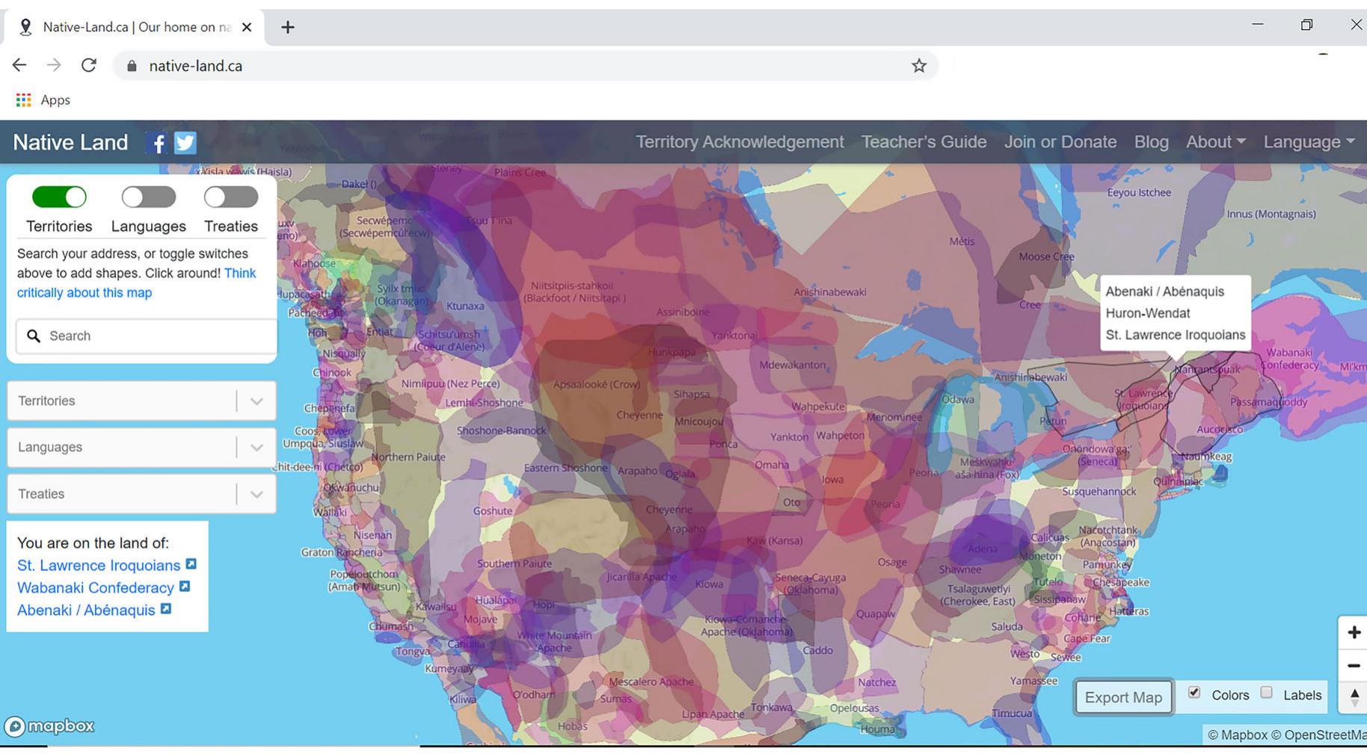Go to Join or Donate
This screenshot has width=1367, height=754.
pos(1060,142)
